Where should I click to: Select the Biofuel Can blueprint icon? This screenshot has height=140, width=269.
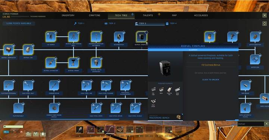(28, 50)
